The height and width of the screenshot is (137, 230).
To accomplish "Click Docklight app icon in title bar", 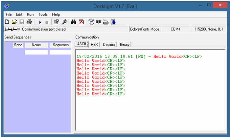I will (x=7, y=6).
